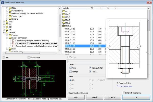Expand the DIN tree node

[4, 27]
